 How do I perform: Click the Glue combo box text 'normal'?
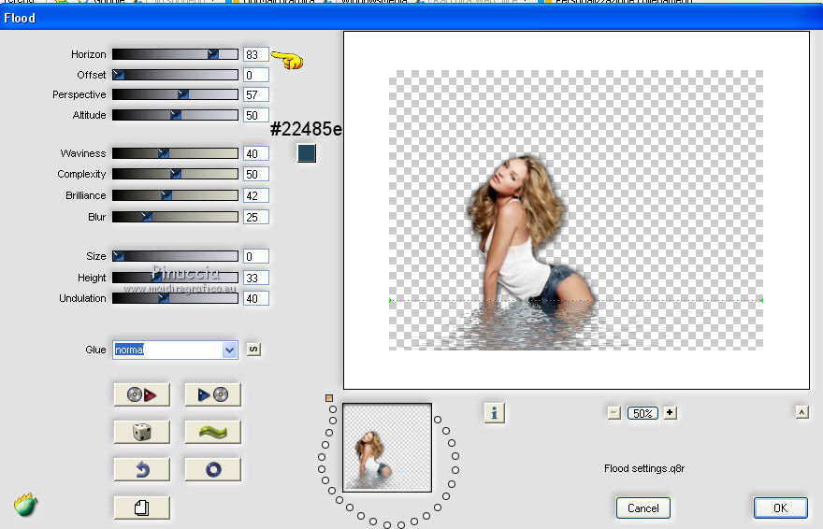tap(129, 350)
